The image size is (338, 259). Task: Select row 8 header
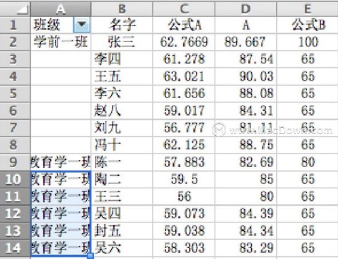15,145
